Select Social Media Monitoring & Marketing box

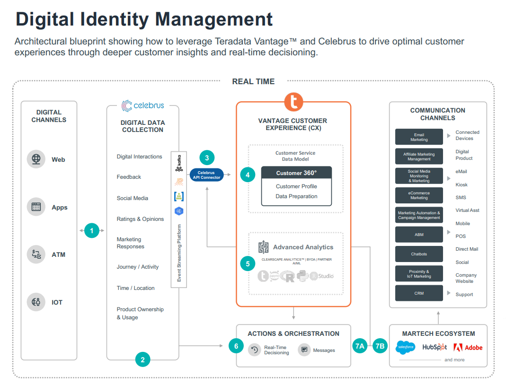pyautogui.click(x=419, y=176)
